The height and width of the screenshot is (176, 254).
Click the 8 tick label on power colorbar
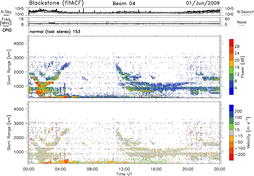pos(236,81)
